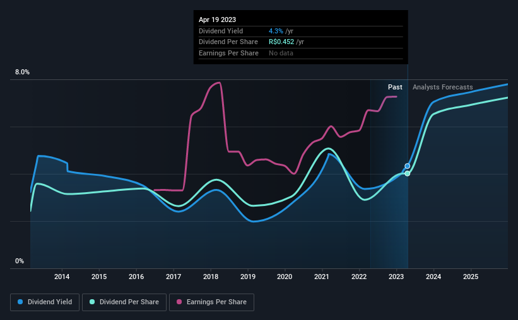Click the Analysts Forecasts label
The width and height of the screenshot is (518, 320).
(443, 87)
